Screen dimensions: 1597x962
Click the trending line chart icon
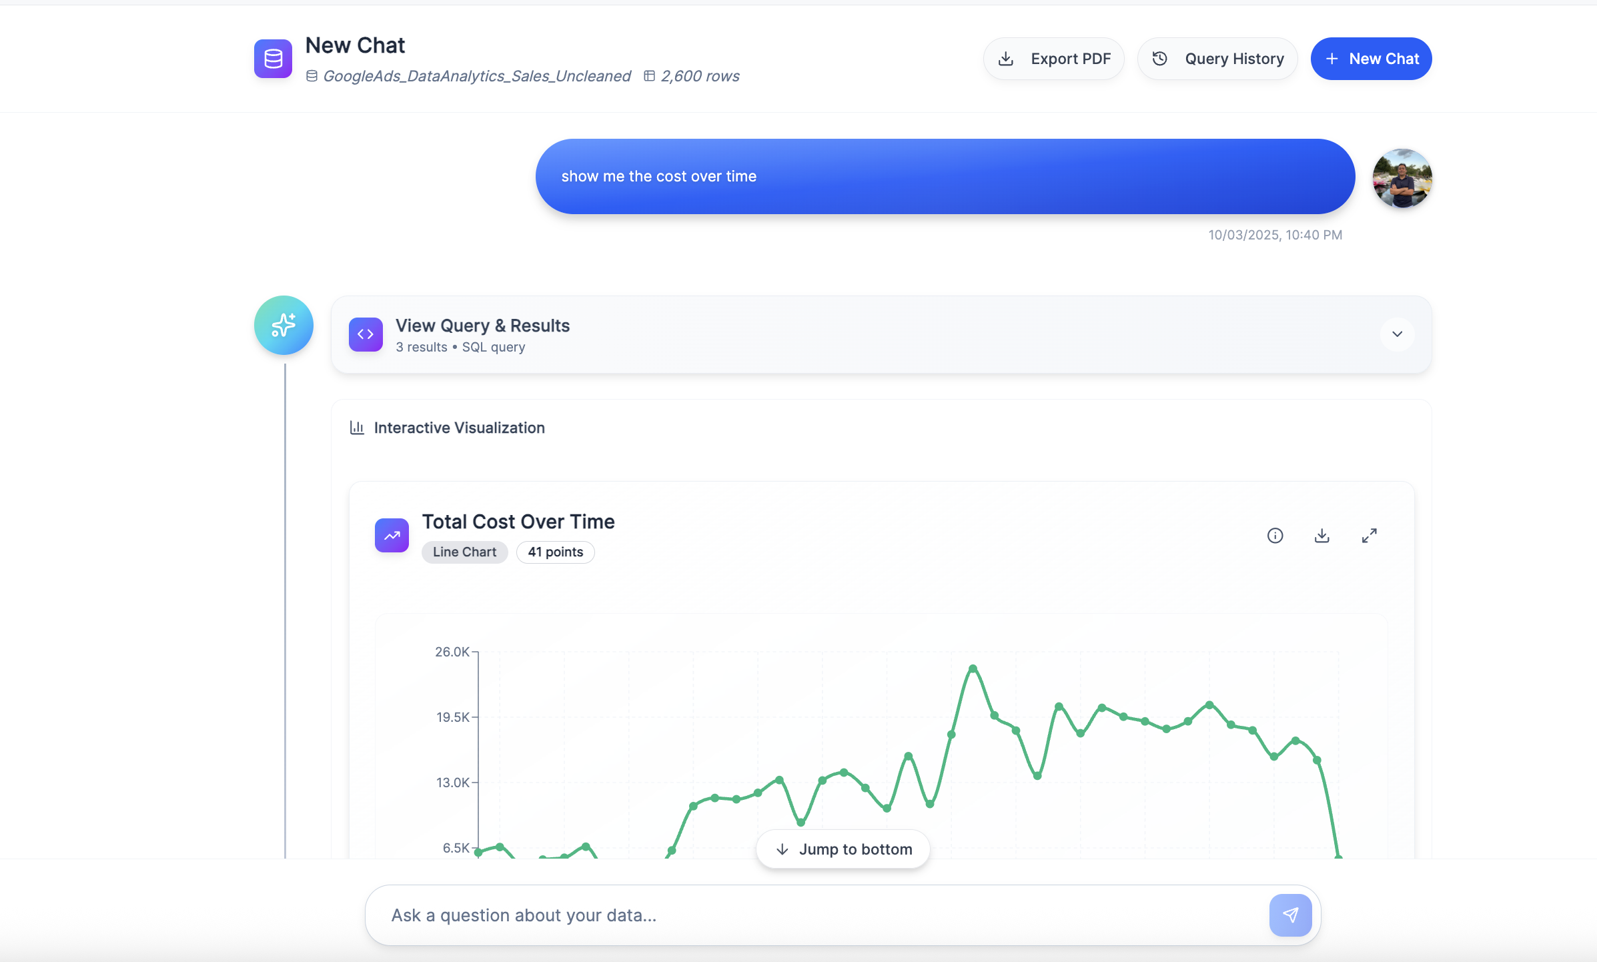click(x=392, y=535)
